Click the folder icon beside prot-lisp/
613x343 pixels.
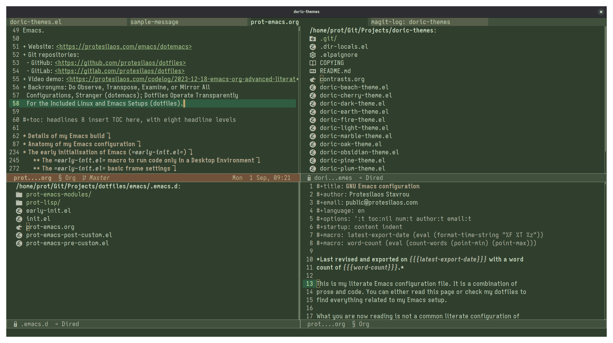pyautogui.click(x=19, y=203)
